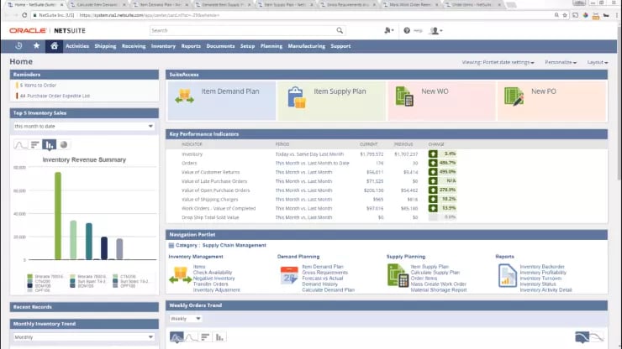Open the Reports menu
The image size is (622, 349).
coord(191,46)
